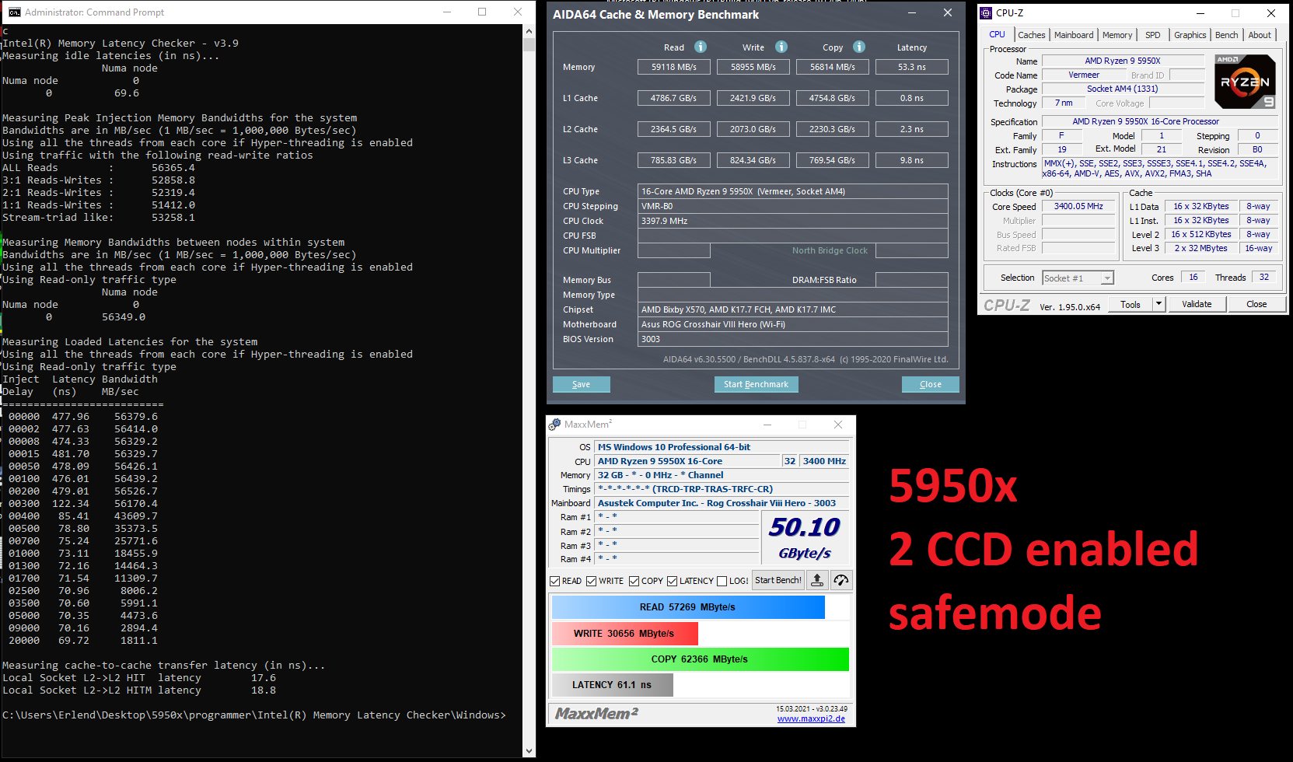Screen dimensions: 1293x762
Task: Click the MaxxMem title bar icon
Action: (x=554, y=425)
